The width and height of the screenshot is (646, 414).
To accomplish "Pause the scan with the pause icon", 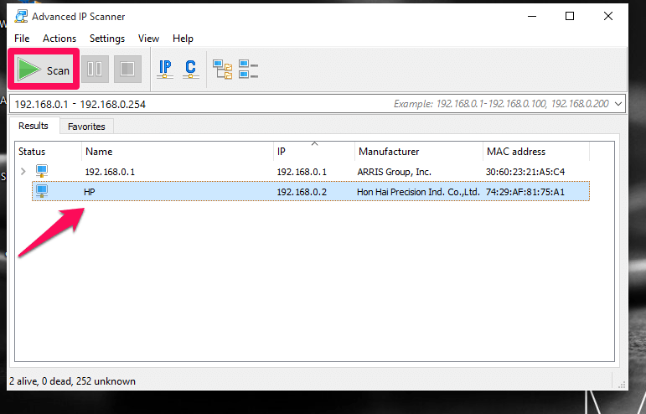I will click(95, 70).
